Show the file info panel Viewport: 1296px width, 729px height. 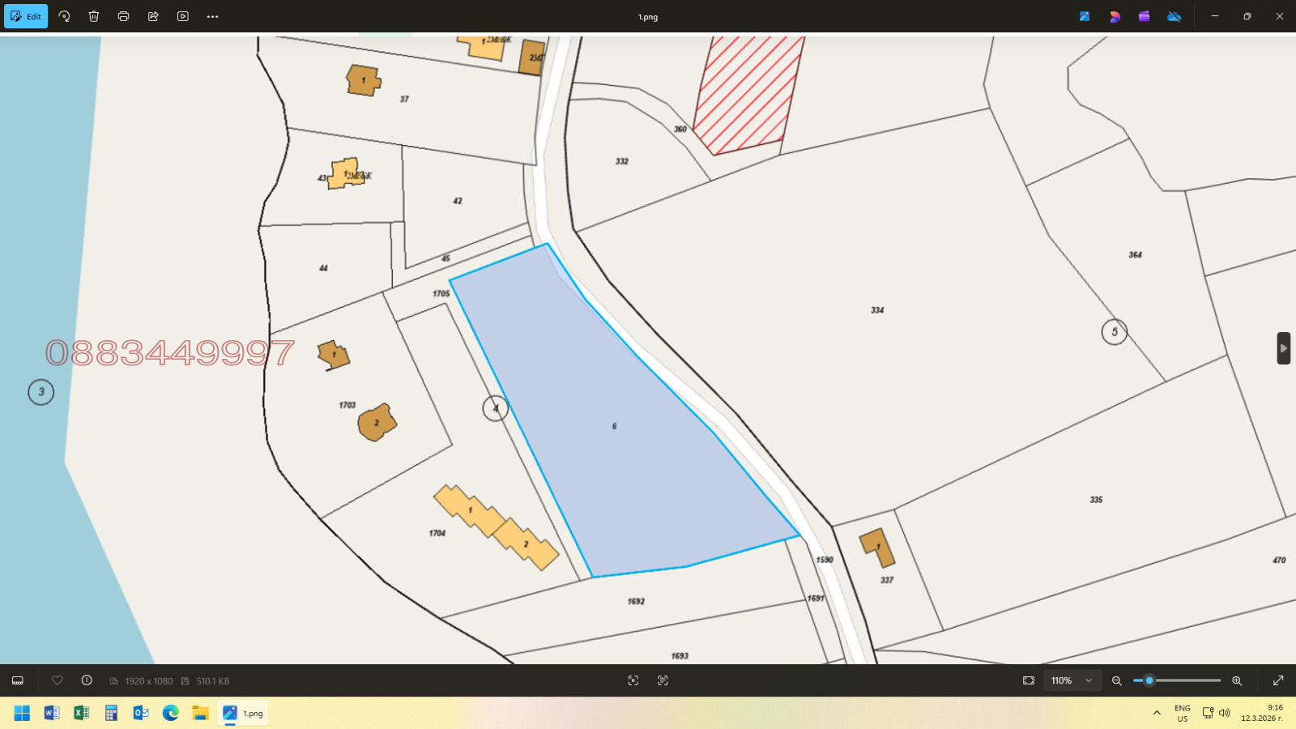[87, 680]
